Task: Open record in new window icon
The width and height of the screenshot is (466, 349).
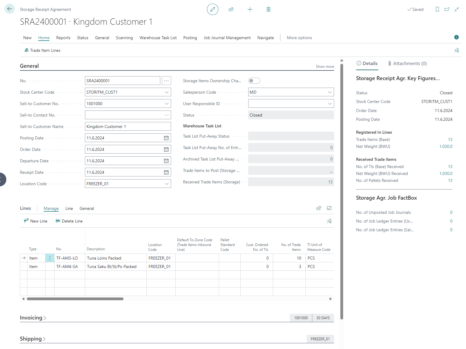Action: tap(447, 9)
